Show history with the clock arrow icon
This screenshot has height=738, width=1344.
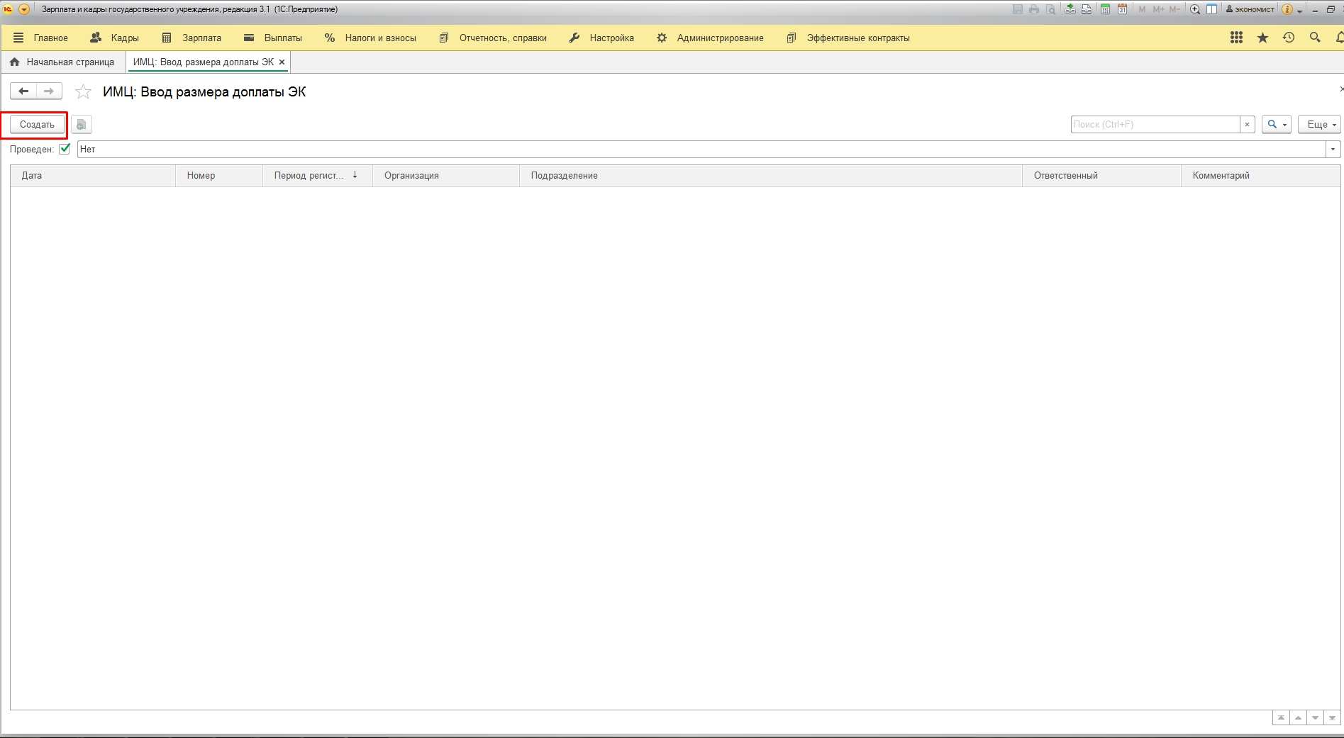coord(1289,38)
